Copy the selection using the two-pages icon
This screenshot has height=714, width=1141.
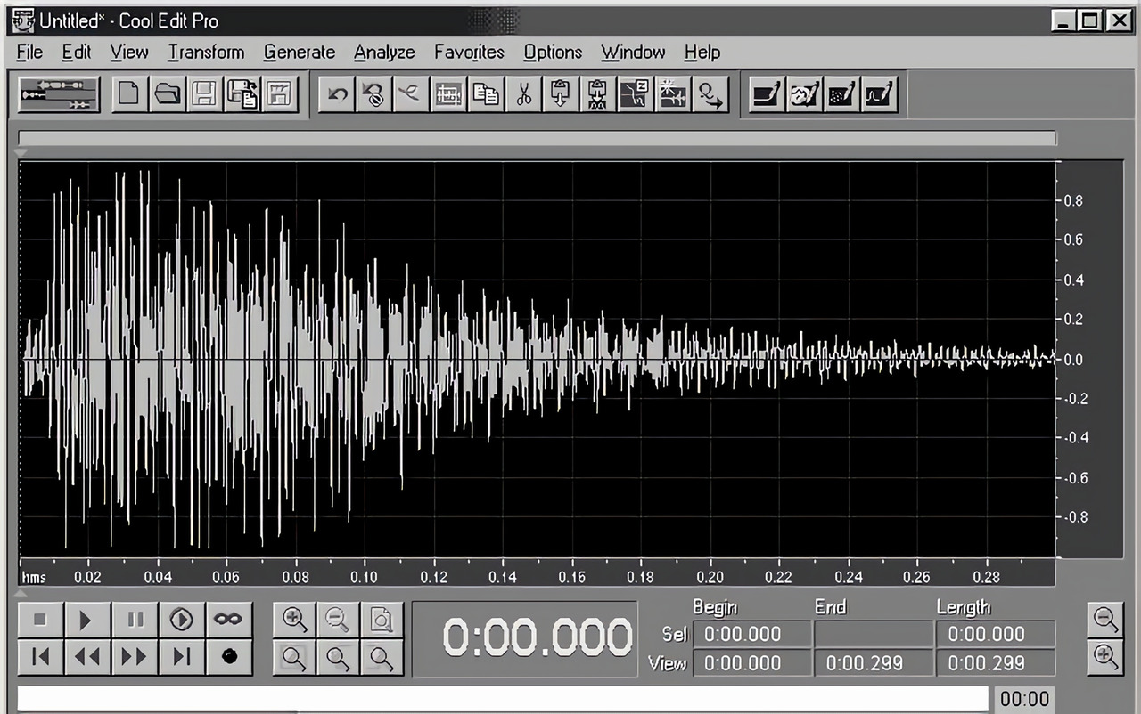(x=486, y=94)
